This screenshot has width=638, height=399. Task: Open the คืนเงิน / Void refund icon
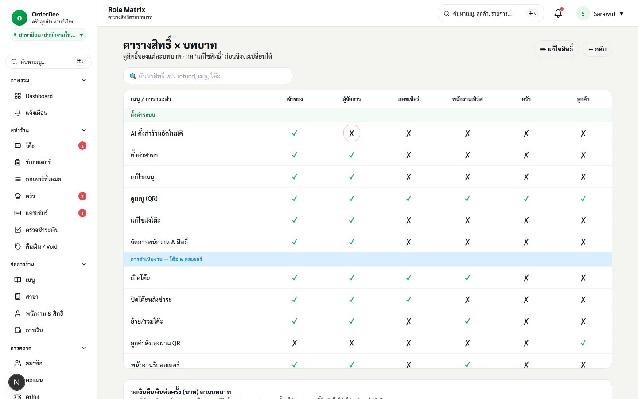point(18,246)
